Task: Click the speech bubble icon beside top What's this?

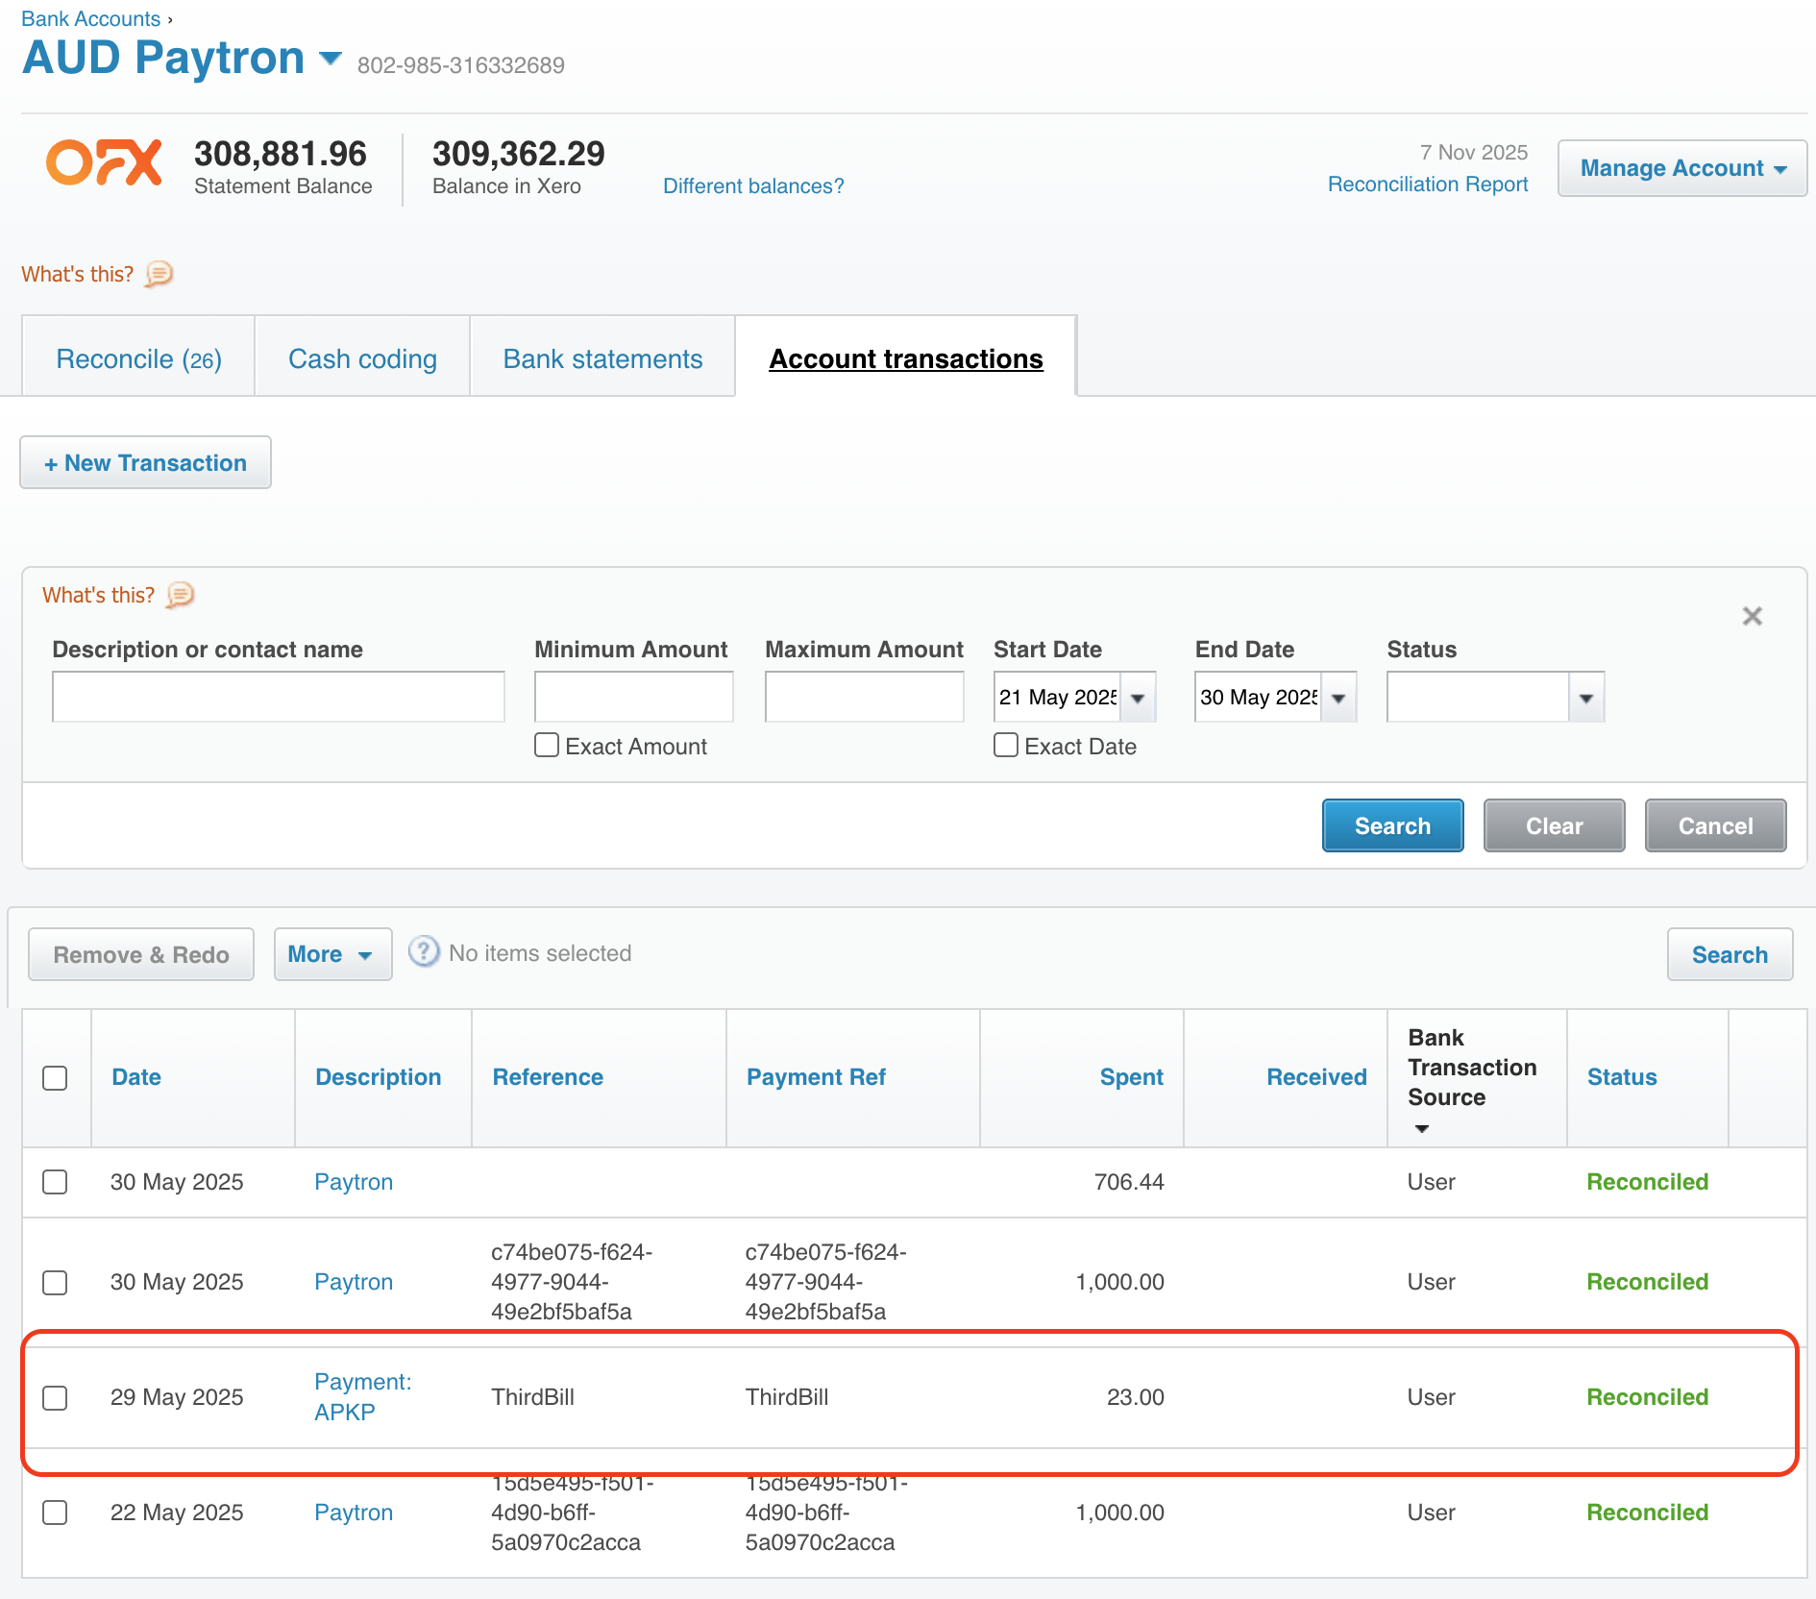Action: point(159,275)
